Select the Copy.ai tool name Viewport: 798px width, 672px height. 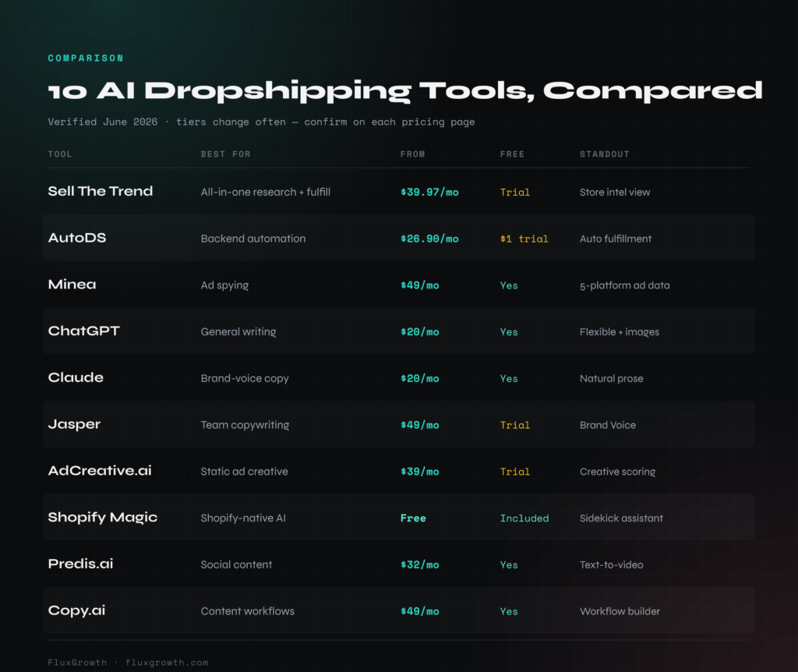point(76,610)
